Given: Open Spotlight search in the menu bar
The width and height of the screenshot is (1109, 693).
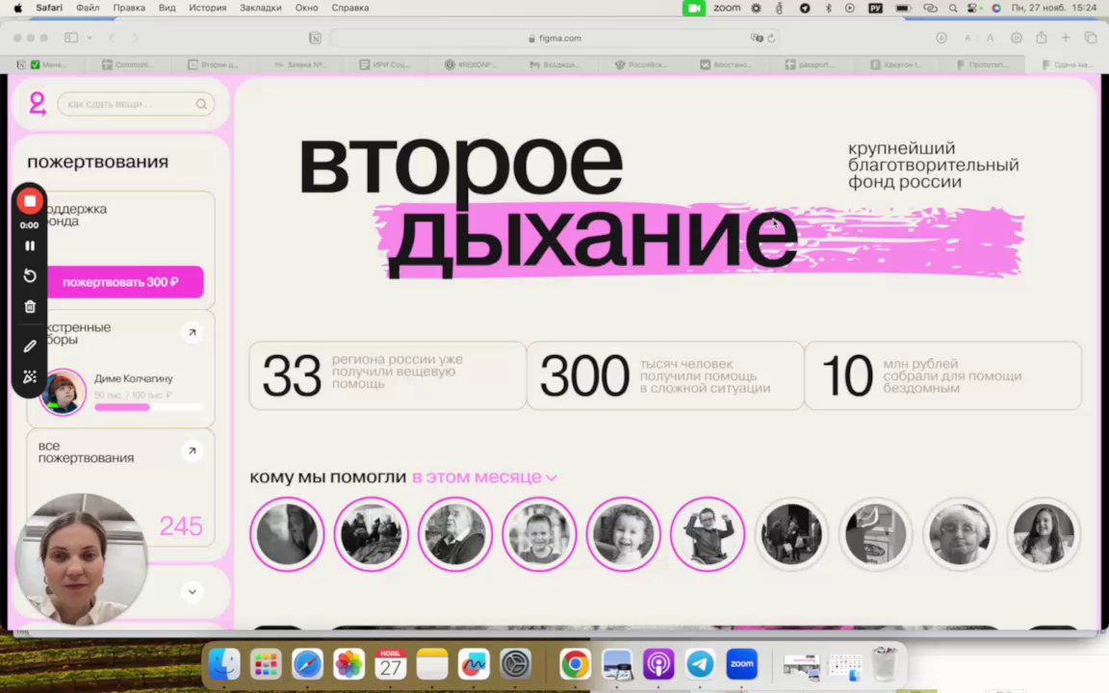Looking at the screenshot, I should click(x=953, y=8).
